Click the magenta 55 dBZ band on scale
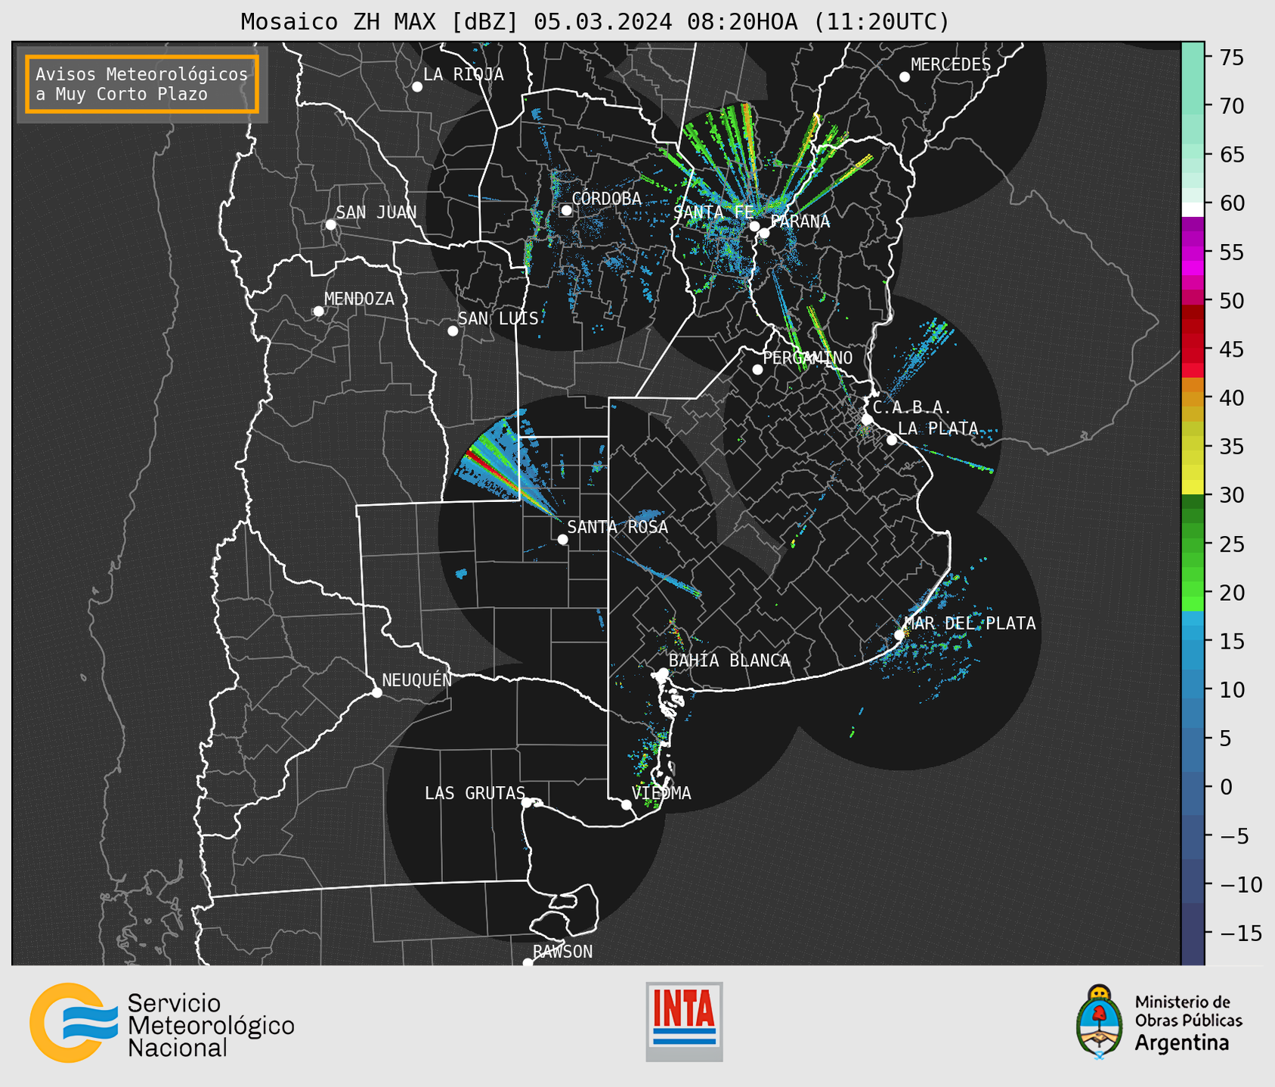Viewport: 1275px width, 1087px height. [1193, 252]
